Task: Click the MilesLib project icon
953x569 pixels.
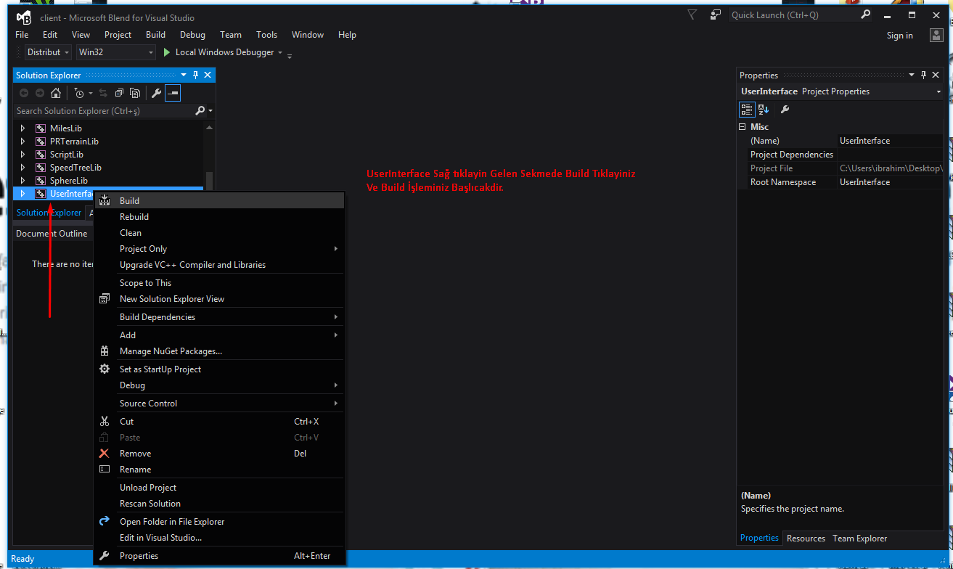Action: tap(41, 128)
